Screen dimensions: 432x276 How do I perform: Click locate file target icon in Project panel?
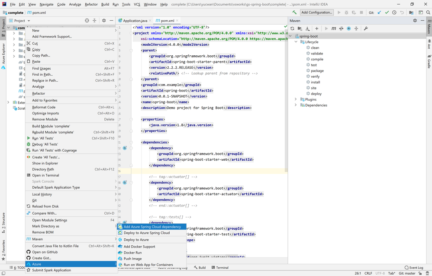(x=87, y=20)
